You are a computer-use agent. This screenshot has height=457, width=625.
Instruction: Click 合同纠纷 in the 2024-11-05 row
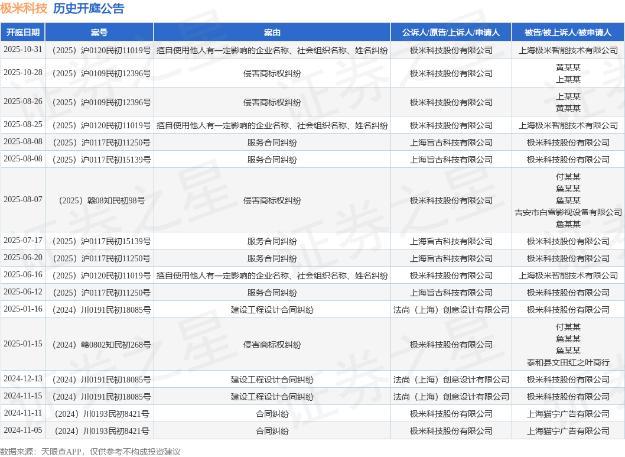[x=272, y=431]
